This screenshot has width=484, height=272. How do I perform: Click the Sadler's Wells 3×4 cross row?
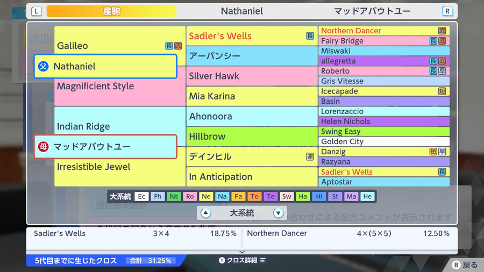(134, 233)
